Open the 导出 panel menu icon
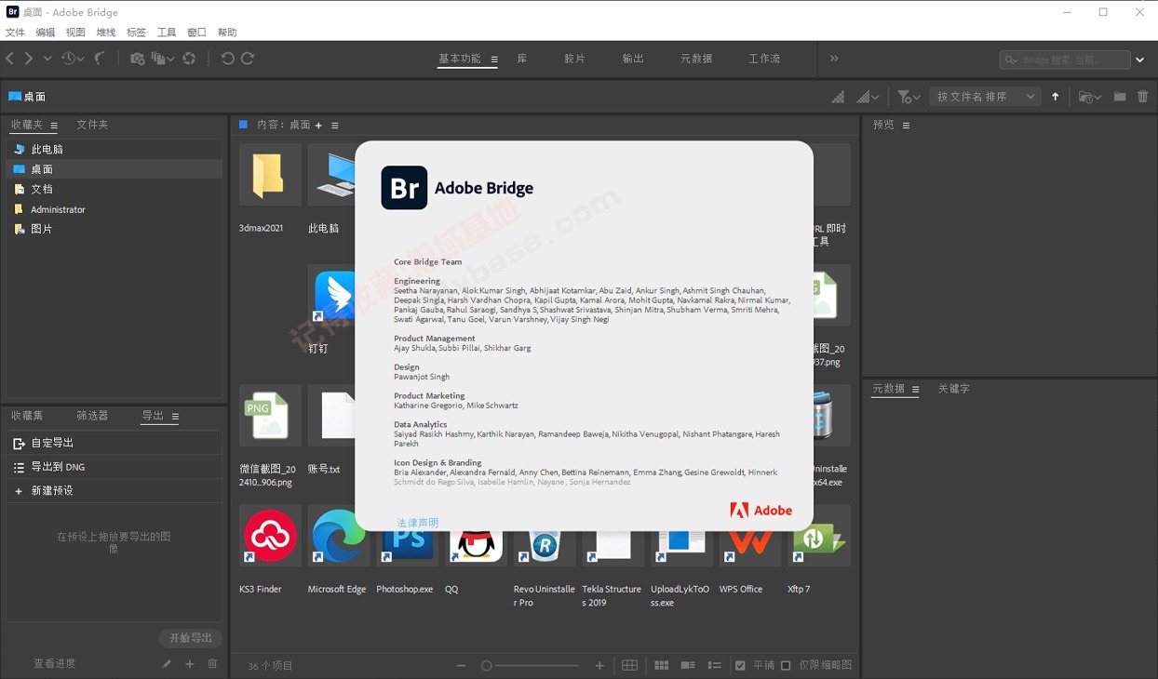1158x679 pixels. 175,417
